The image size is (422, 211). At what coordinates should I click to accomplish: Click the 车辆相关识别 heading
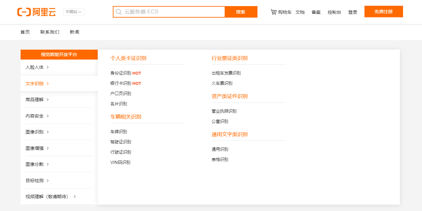tap(126, 117)
